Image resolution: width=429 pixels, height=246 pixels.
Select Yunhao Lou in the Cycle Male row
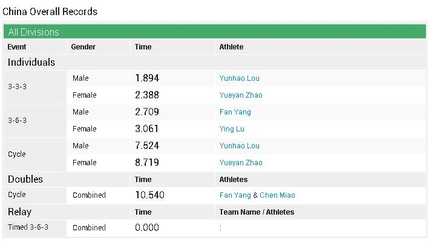239,146
